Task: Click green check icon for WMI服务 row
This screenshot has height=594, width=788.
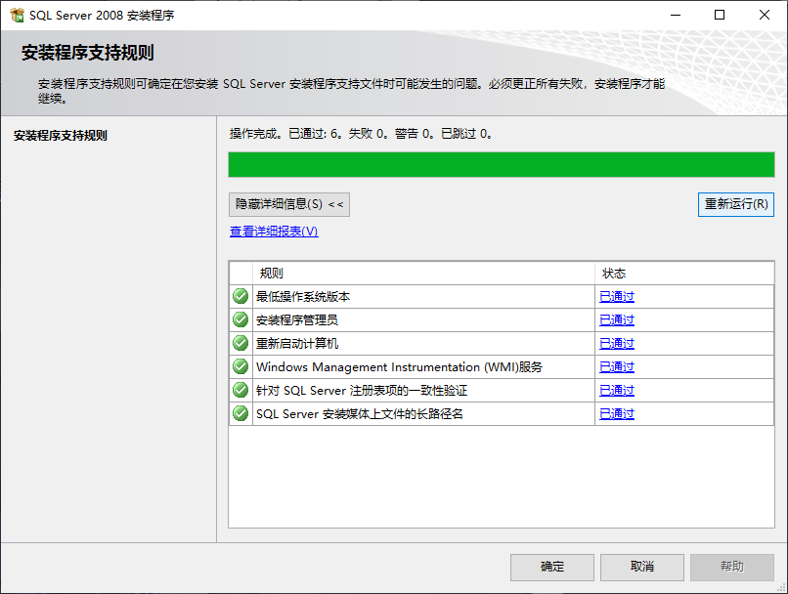Action: click(241, 366)
